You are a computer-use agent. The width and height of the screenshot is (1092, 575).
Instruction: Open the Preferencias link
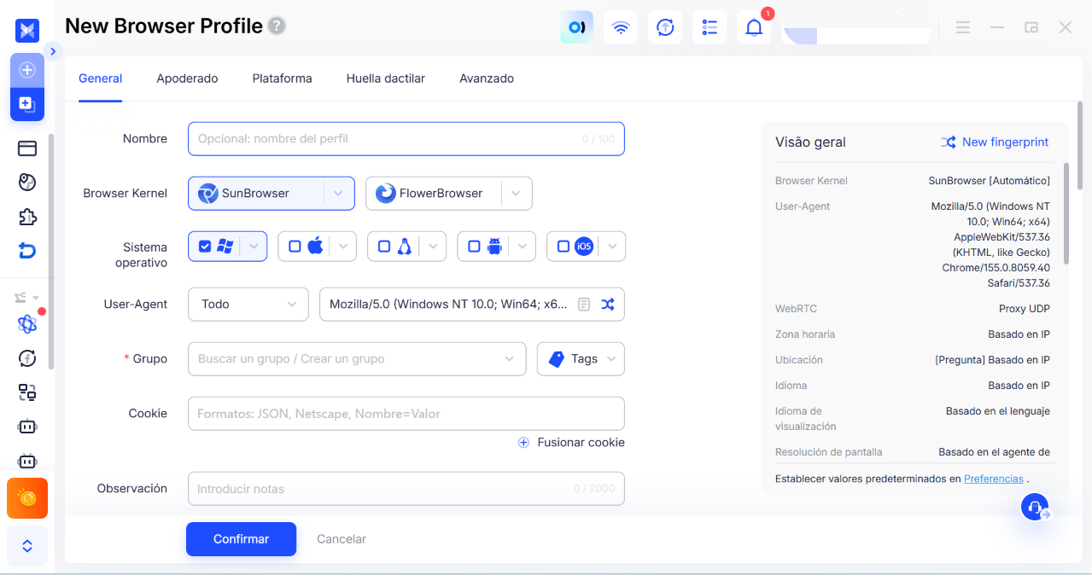point(994,479)
